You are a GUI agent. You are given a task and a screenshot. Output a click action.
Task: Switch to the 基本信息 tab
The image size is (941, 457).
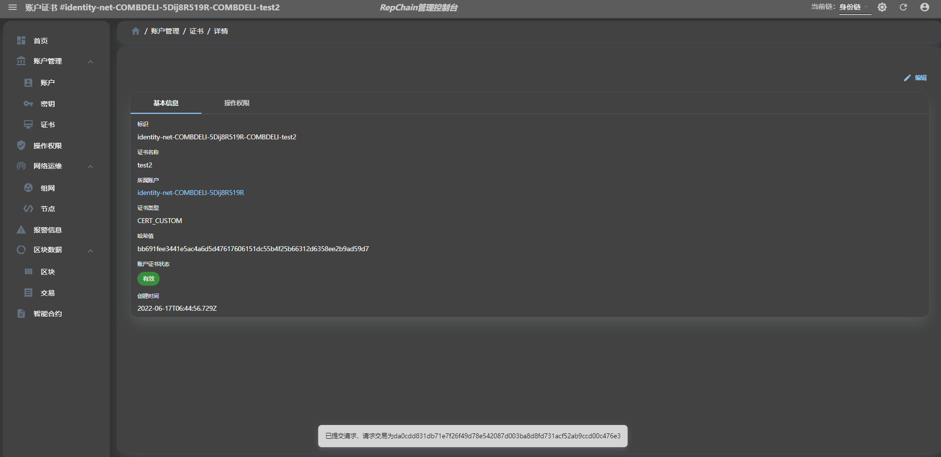[166, 103]
